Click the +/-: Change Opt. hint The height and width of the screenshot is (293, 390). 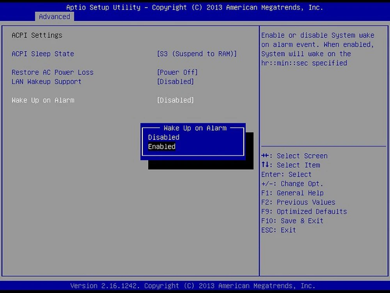(292, 184)
